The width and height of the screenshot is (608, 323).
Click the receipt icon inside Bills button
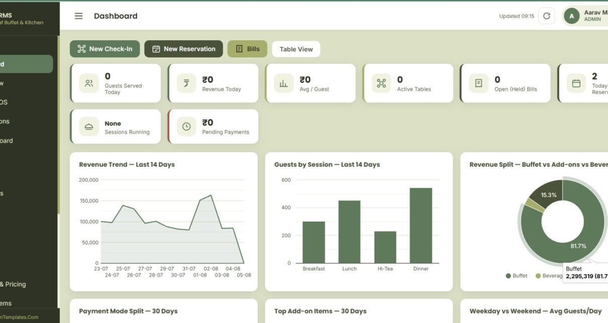point(239,49)
